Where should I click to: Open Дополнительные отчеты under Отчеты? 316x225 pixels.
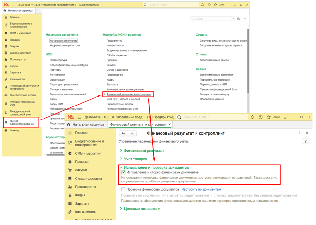[214, 60]
